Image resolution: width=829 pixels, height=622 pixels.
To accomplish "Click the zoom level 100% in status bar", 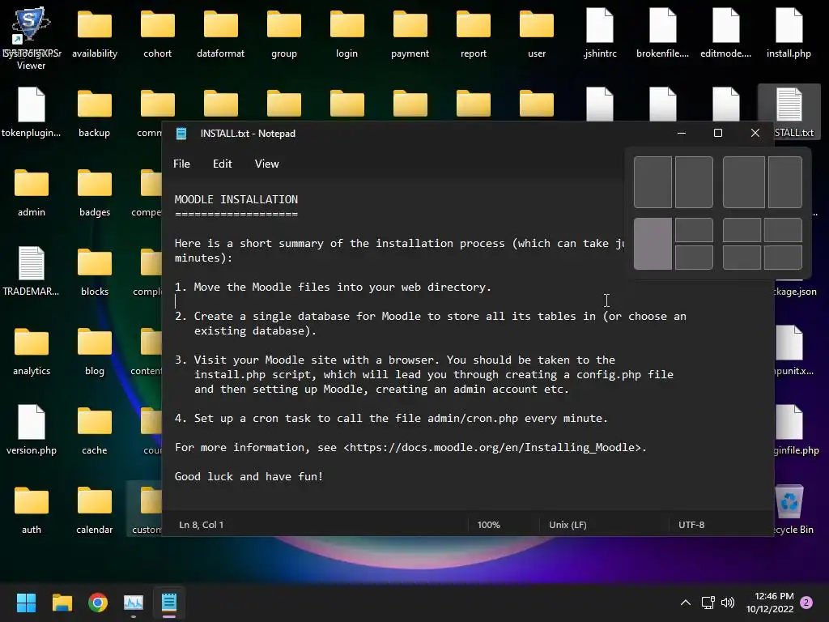I will click(488, 525).
